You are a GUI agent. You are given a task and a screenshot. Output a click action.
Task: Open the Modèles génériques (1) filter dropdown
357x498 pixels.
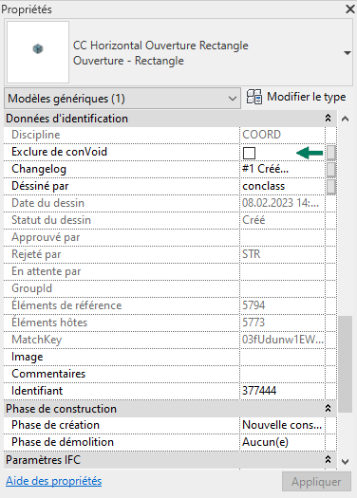pyautogui.click(x=122, y=99)
